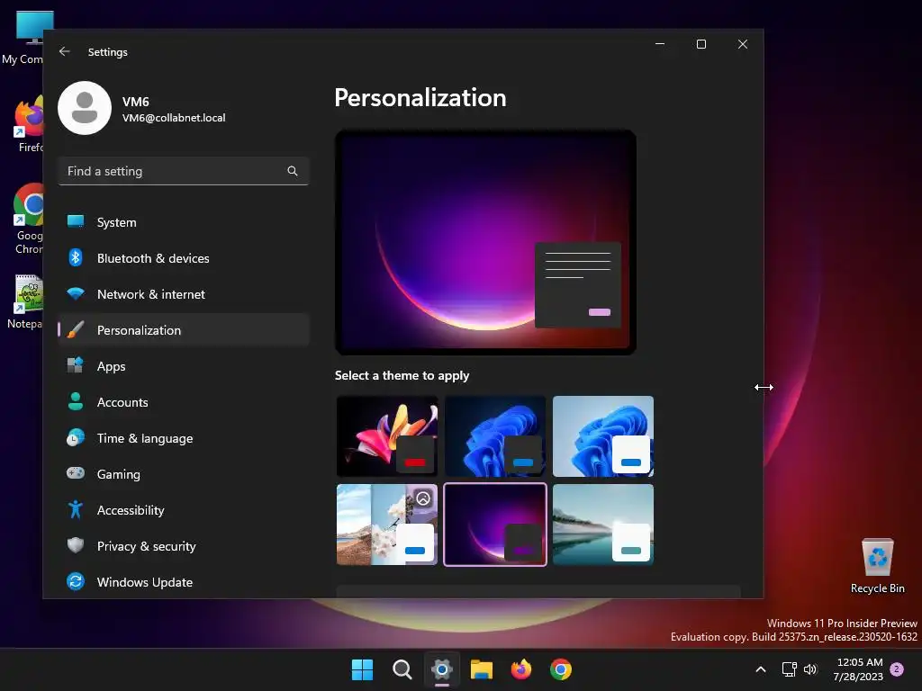The height and width of the screenshot is (691, 922).
Task: Open Privacy & security settings
Action: [x=184, y=546]
